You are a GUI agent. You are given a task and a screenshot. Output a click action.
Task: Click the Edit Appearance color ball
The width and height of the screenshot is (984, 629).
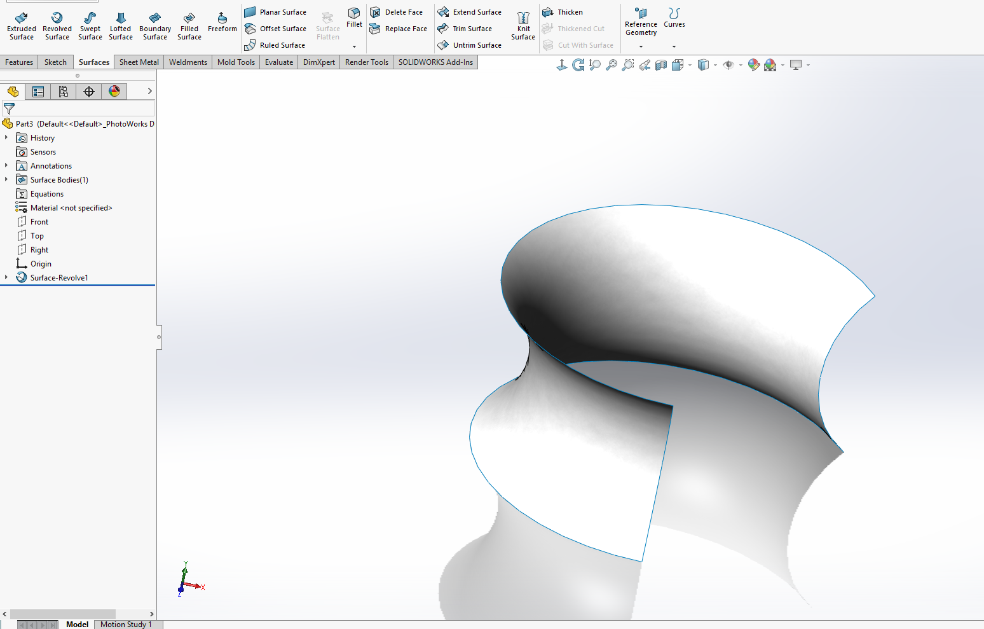coord(754,65)
